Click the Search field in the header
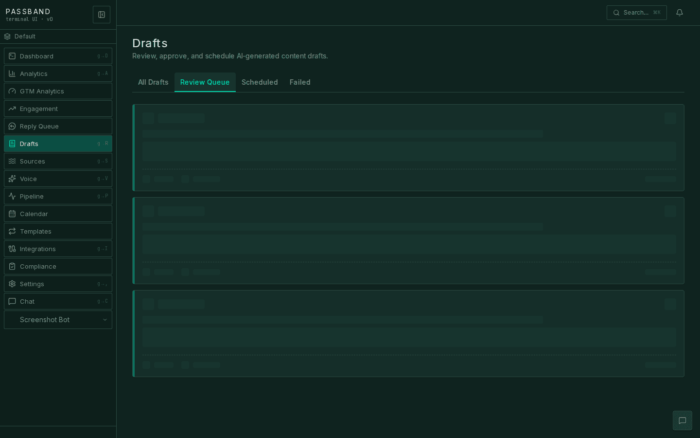Screen dimensions: 700x438 [637, 13]
